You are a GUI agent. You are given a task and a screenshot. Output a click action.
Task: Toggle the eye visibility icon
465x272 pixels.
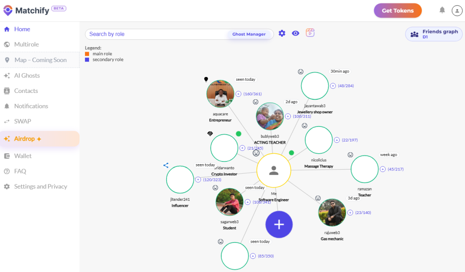click(x=296, y=33)
